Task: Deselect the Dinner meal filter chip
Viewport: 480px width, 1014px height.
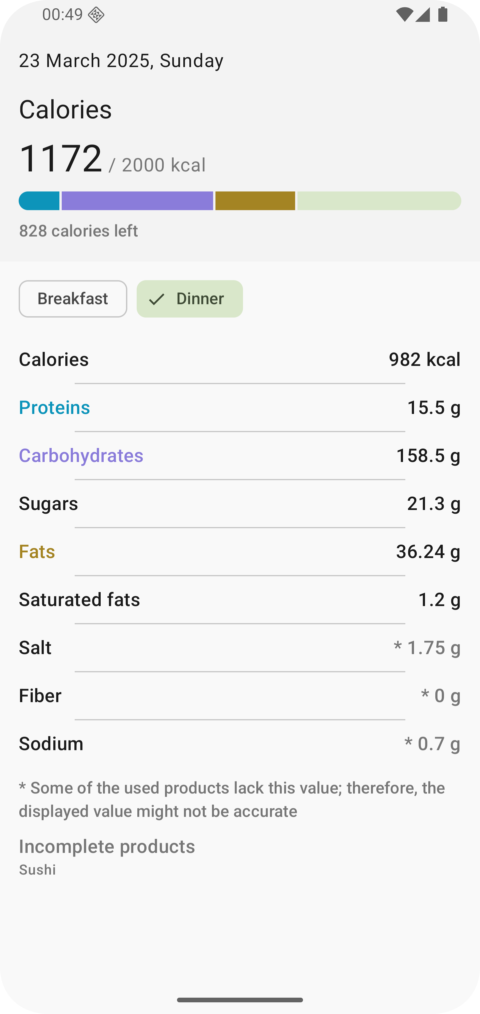Action: tap(190, 299)
